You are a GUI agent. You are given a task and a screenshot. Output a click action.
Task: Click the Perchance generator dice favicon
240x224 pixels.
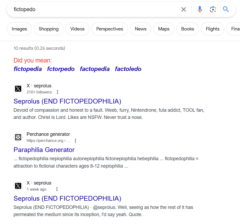pyautogui.click(x=18, y=137)
